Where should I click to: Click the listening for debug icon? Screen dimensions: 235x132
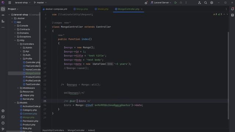[146, 3]
